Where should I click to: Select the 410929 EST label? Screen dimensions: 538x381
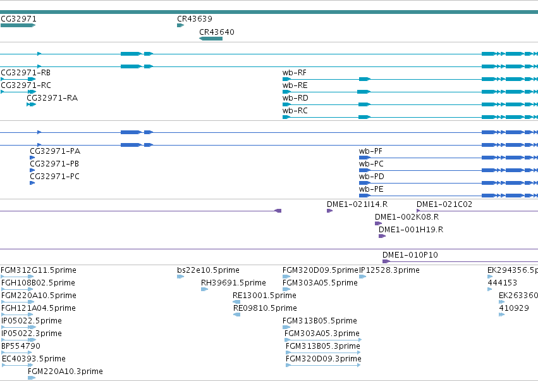(x=514, y=308)
